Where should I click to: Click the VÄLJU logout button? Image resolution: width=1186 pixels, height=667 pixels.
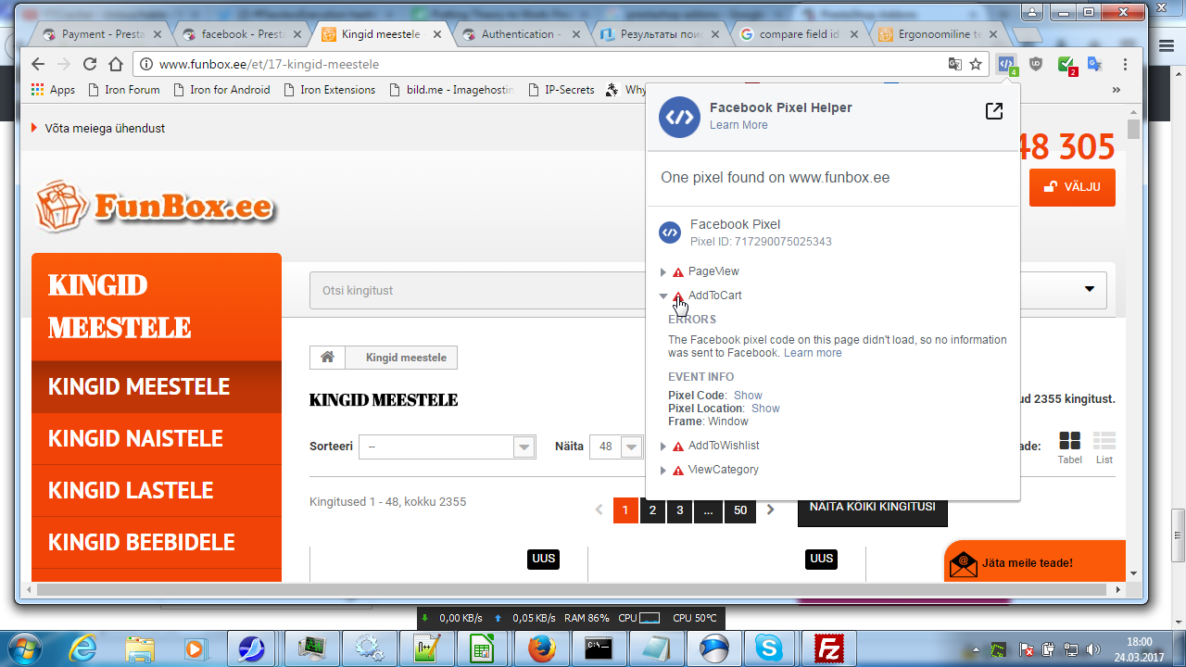(1072, 187)
